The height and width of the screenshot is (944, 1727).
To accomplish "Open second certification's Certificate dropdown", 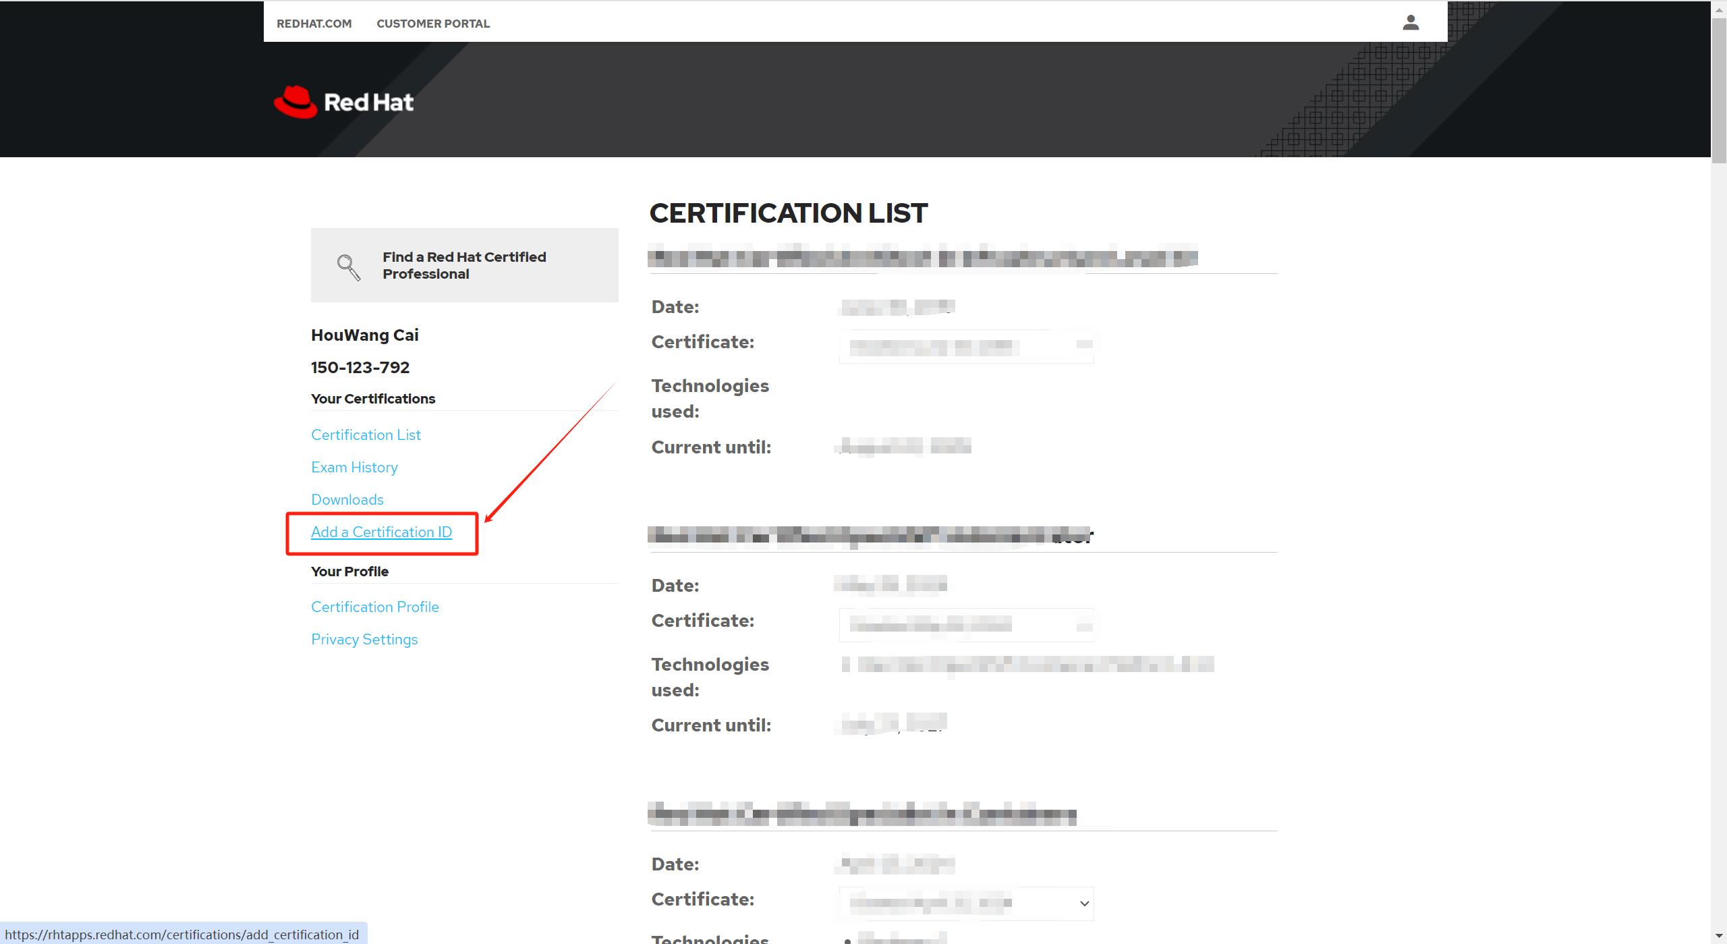I will point(966,625).
